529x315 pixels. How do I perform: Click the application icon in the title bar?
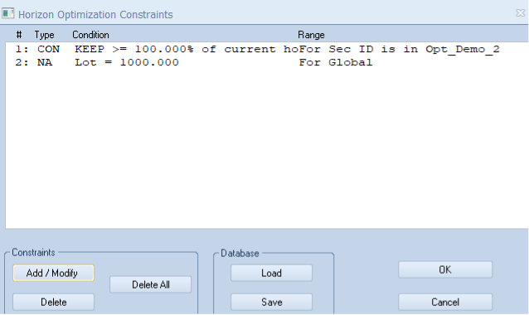7,13
